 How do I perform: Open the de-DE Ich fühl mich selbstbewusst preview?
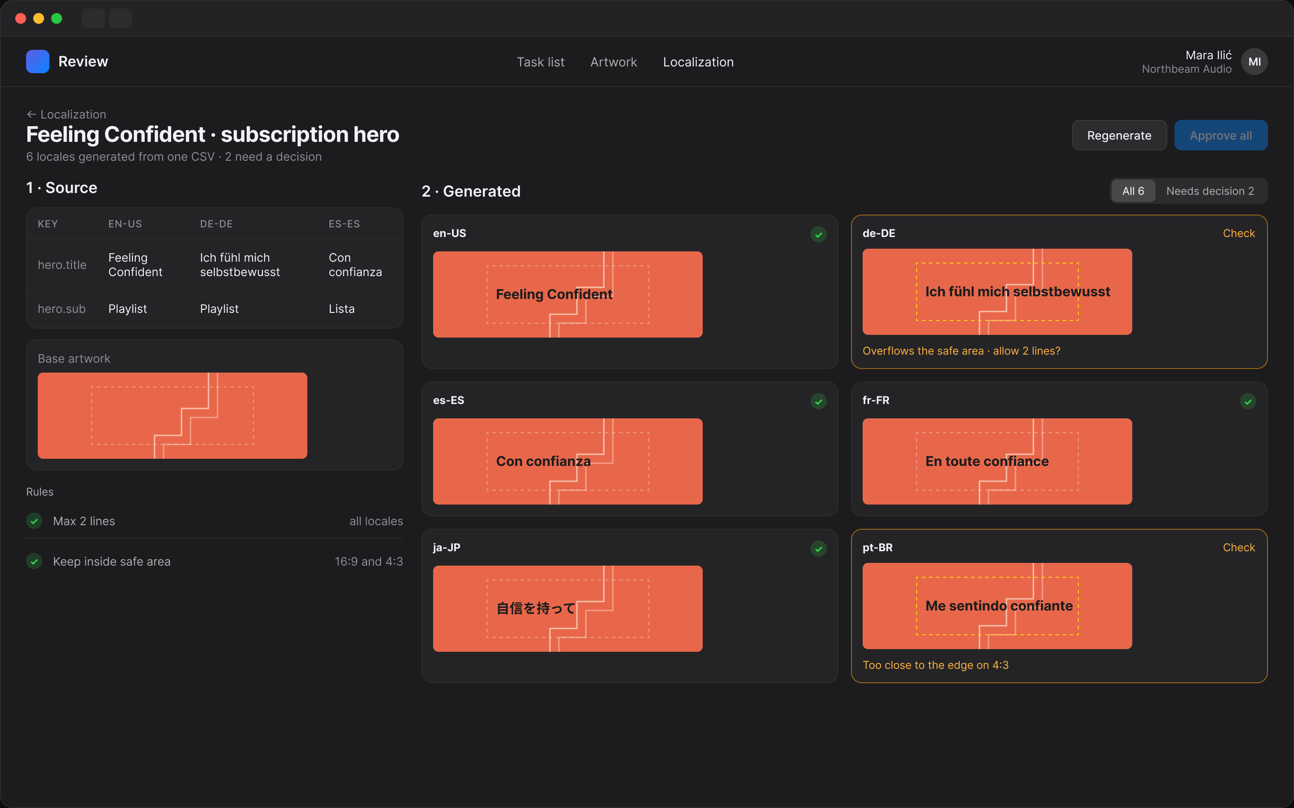[997, 291]
